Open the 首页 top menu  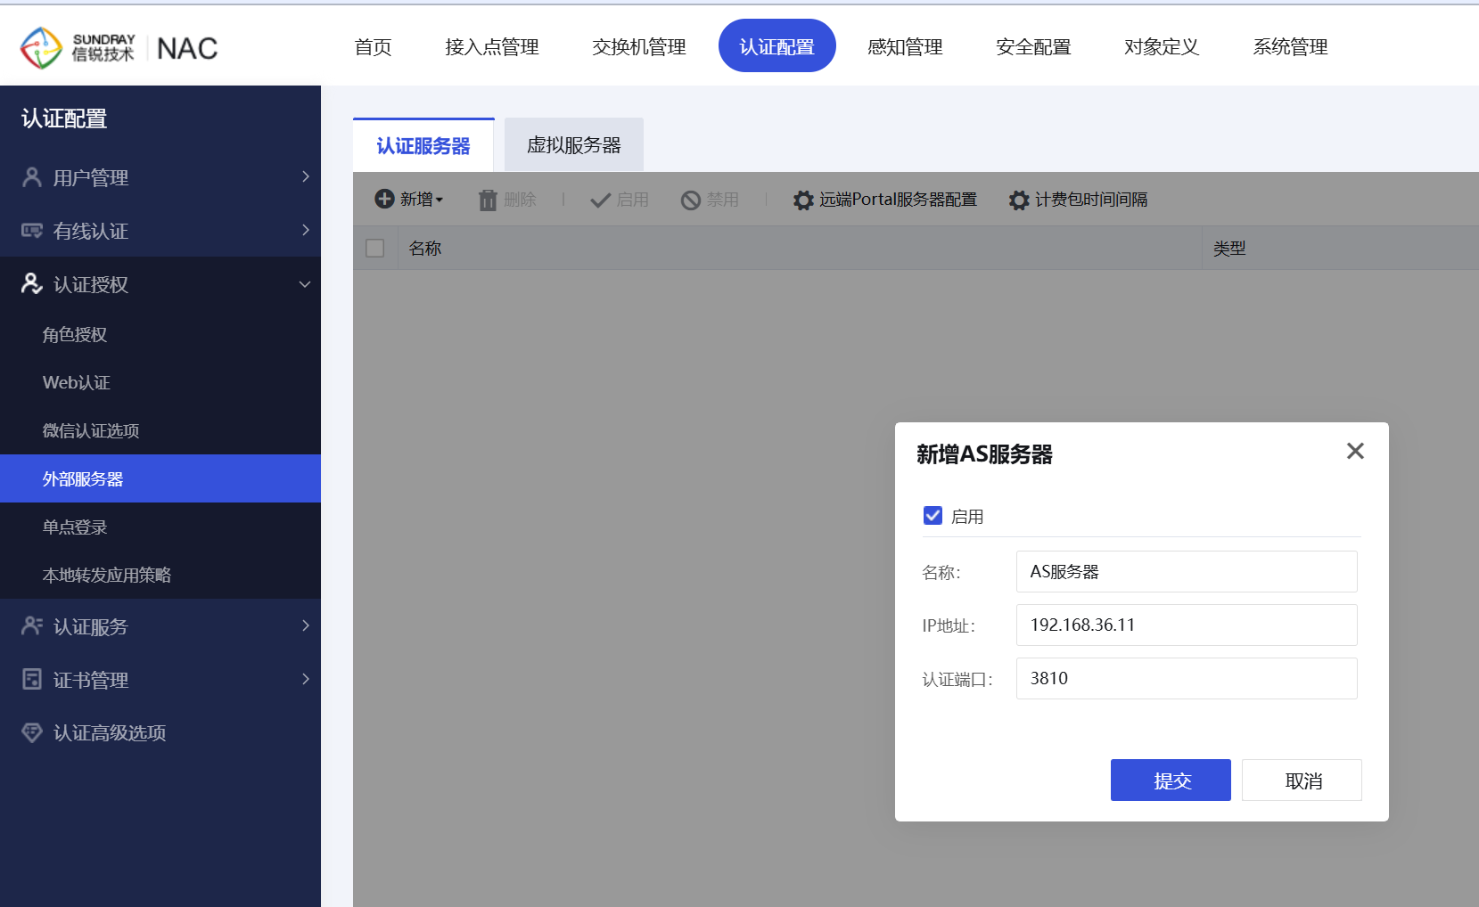pyautogui.click(x=373, y=47)
